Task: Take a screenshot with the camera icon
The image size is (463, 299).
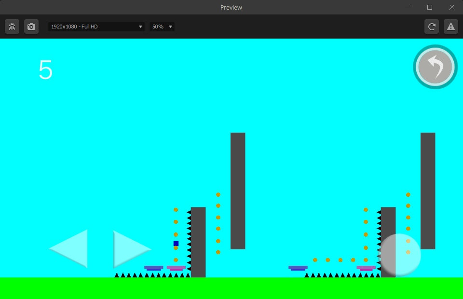Action: tap(31, 27)
